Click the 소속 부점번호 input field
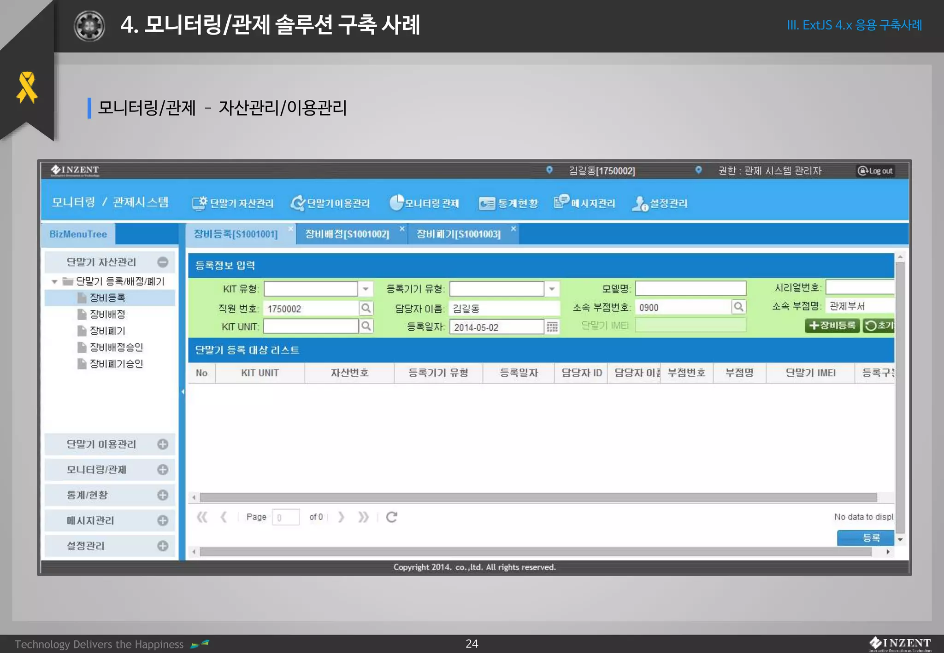Viewport: 944px width, 653px height. [683, 307]
